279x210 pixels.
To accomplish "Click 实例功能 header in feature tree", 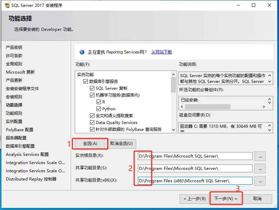I will (85, 75).
